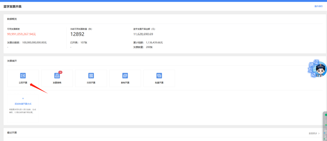Click the red available invoice quota amount
This screenshot has height=141, width=327.
point(21,34)
